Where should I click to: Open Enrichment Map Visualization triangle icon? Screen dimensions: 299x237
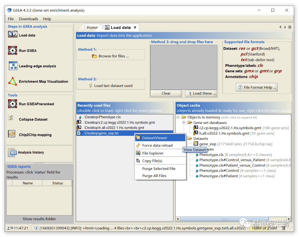[x=13, y=81]
